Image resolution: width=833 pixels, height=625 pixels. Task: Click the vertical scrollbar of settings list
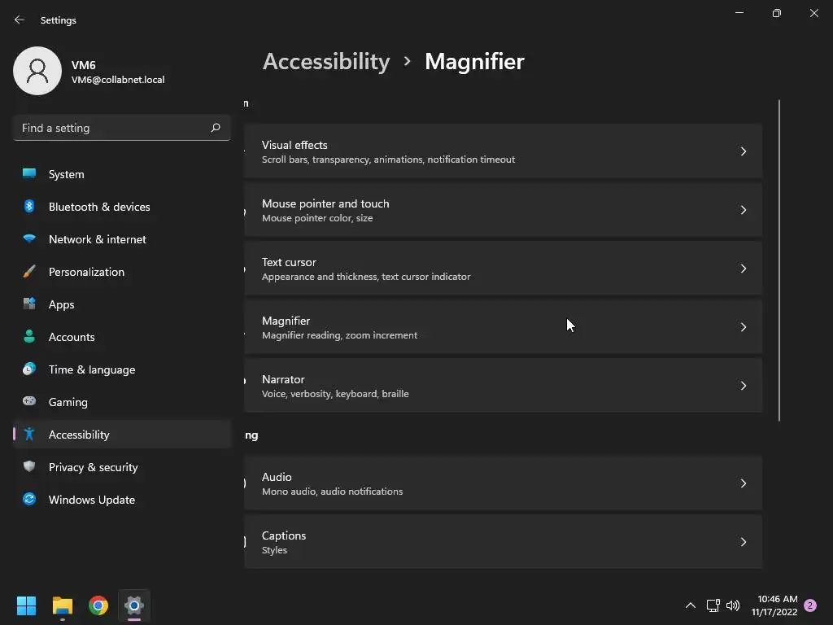point(779,260)
